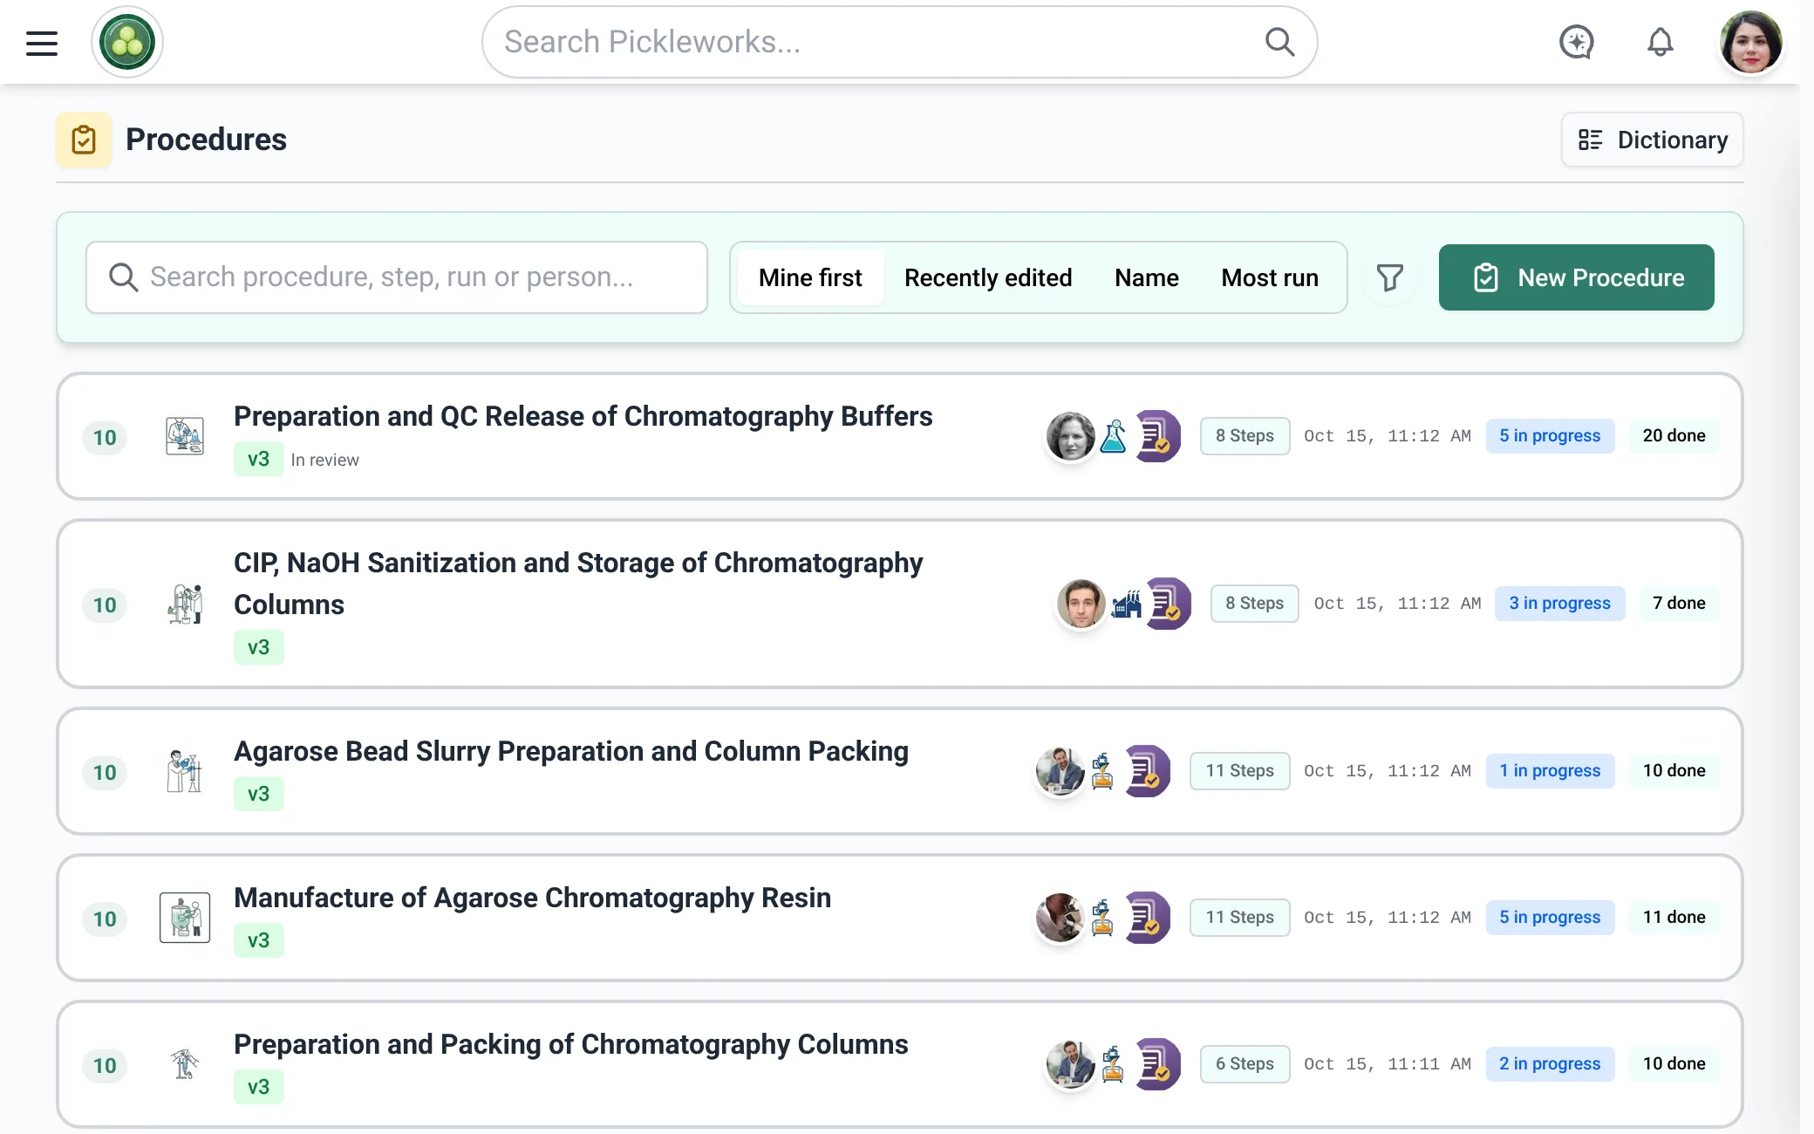1814x1134 pixels.
Task: Click purple checklist badge on Packing of Columns row
Action: (x=1157, y=1064)
